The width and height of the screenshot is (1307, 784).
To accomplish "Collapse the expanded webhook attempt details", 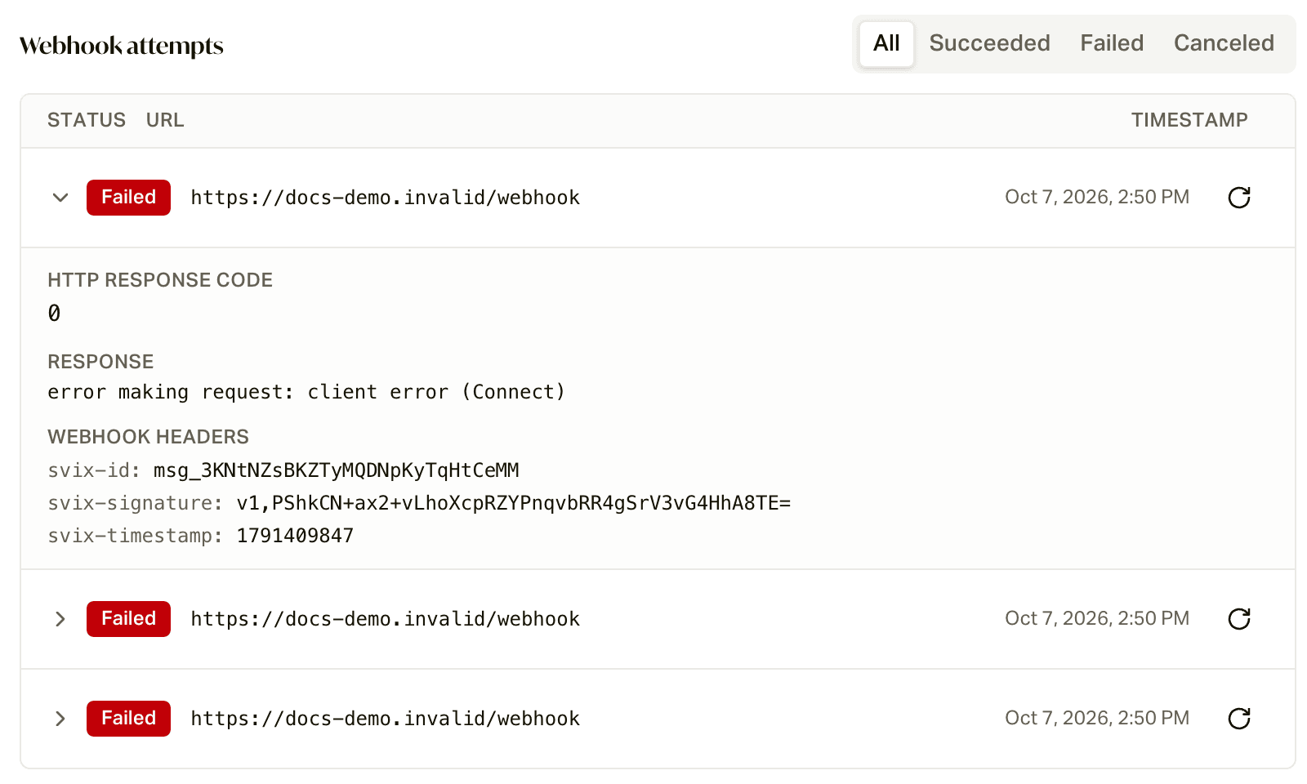I will pos(60,198).
